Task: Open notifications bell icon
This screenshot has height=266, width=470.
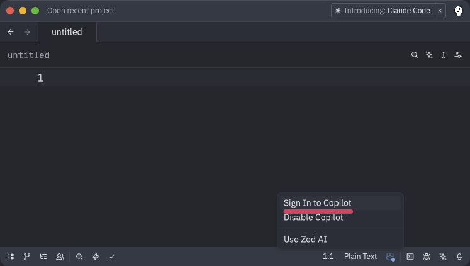Action: pyautogui.click(x=459, y=257)
